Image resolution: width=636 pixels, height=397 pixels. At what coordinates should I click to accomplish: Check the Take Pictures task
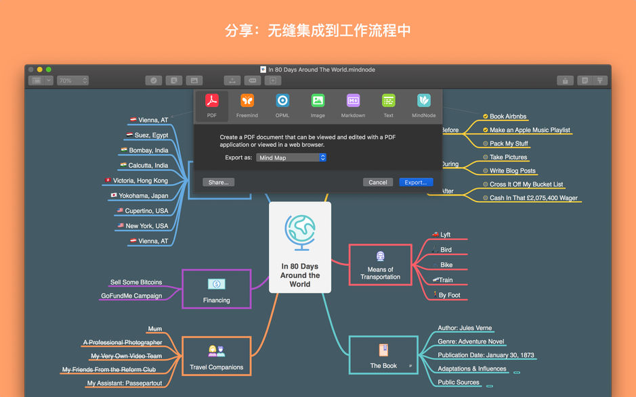(x=486, y=157)
